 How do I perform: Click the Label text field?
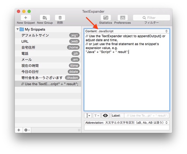click(x=147, y=115)
